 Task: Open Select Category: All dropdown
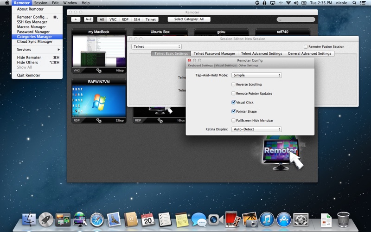point(189,19)
